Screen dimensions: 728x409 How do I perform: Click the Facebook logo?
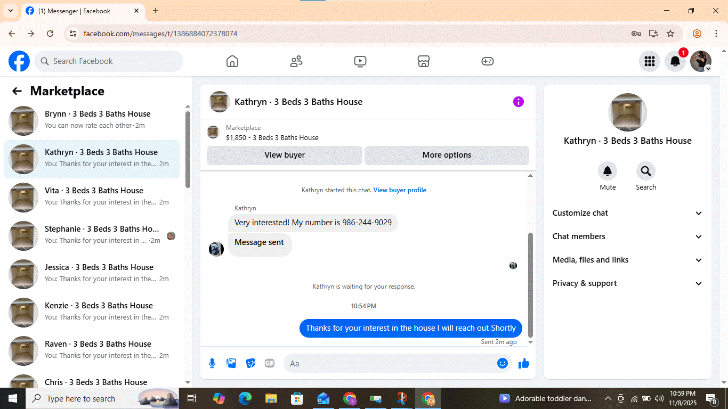tap(19, 61)
